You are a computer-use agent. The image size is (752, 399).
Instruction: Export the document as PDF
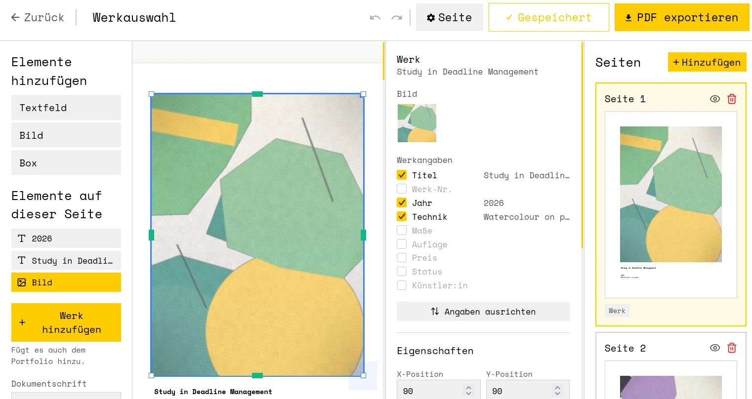click(x=682, y=17)
